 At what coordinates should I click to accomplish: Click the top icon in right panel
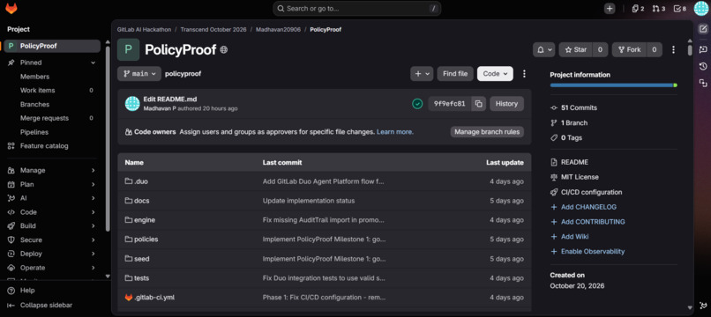(703, 29)
